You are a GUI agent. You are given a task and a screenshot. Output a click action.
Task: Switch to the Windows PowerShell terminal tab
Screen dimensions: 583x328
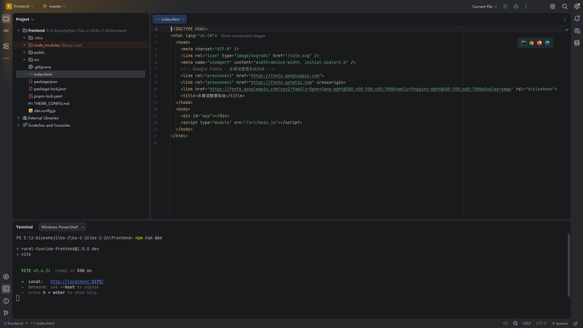(x=60, y=227)
